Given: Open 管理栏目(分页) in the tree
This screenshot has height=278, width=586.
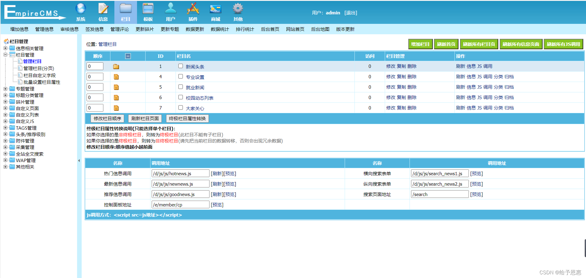Looking at the screenshot, I should (39, 68).
